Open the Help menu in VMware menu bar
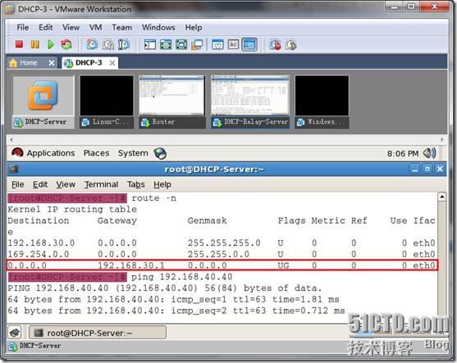The width and height of the screenshot is (457, 363). point(194,27)
